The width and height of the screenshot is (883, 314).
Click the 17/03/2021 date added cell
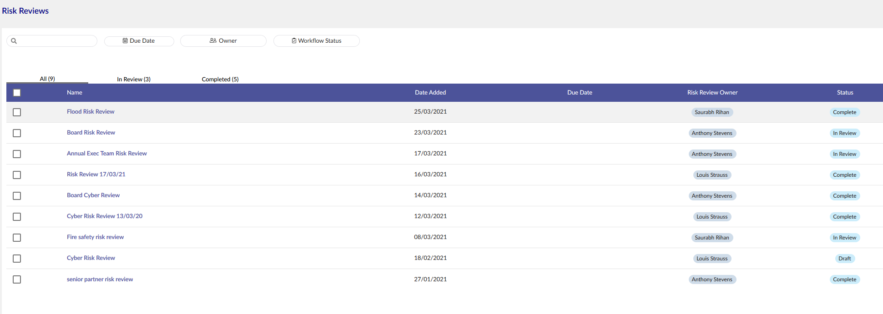coord(430,154)
